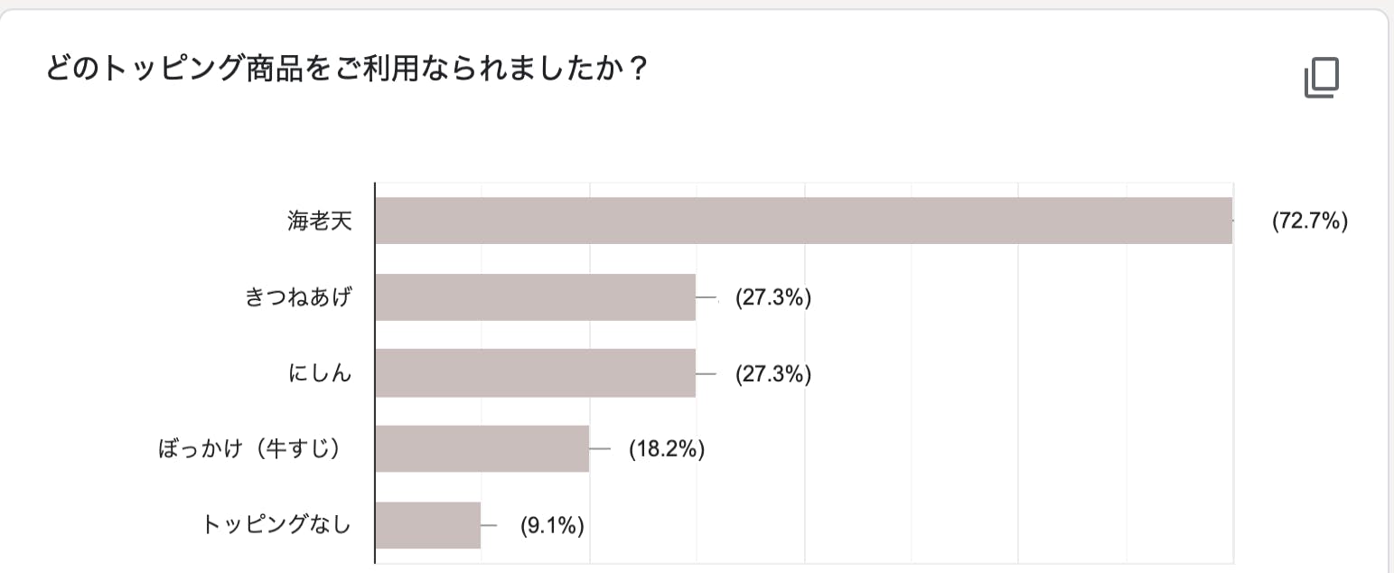The width and height of the screenshot is (1394, 573).
Task: Select the きつねあげ bar
Action: coord(535,297)
